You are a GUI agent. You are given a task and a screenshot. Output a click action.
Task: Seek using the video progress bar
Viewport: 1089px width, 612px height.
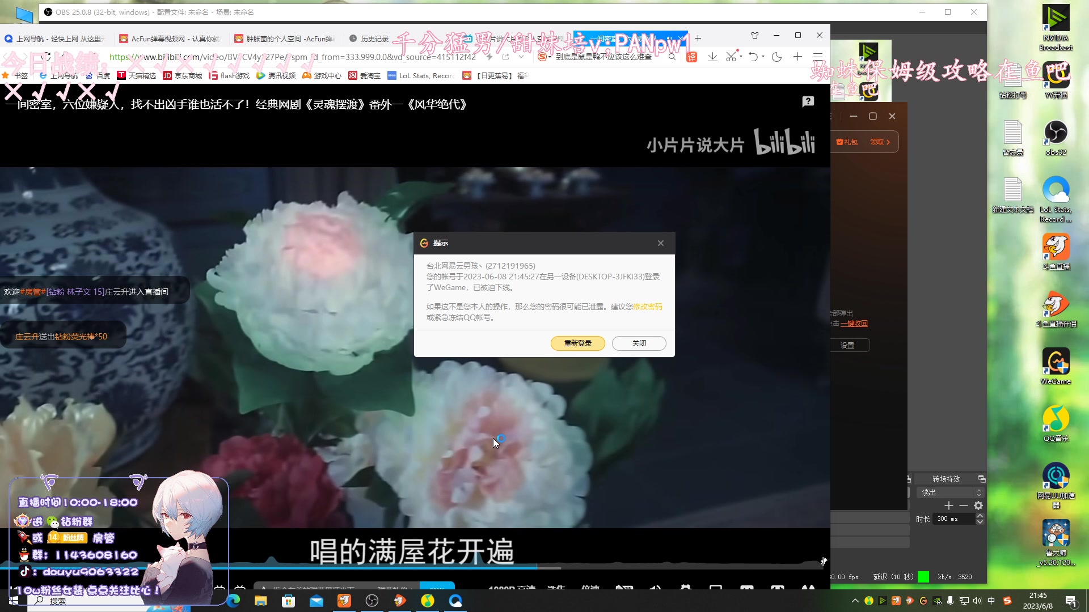tap(397, 568)
